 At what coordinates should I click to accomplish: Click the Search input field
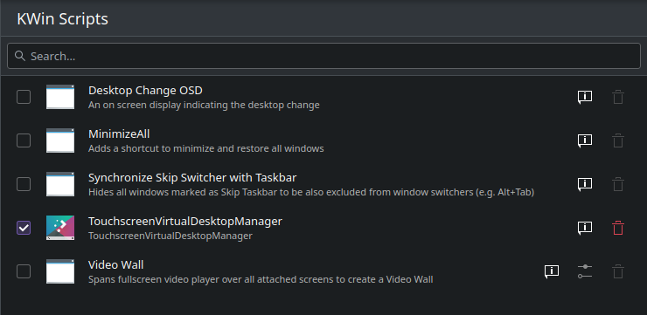click(323, 56)
